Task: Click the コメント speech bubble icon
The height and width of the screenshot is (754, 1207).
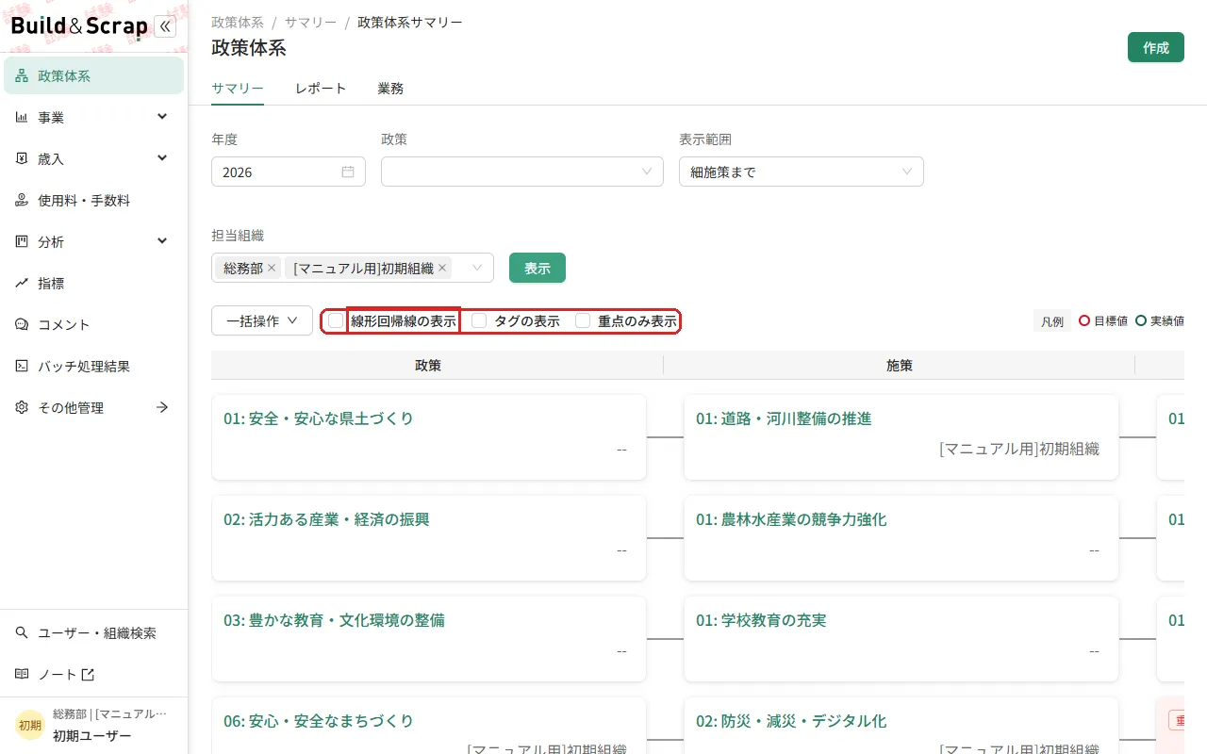Action: [22, 325]
